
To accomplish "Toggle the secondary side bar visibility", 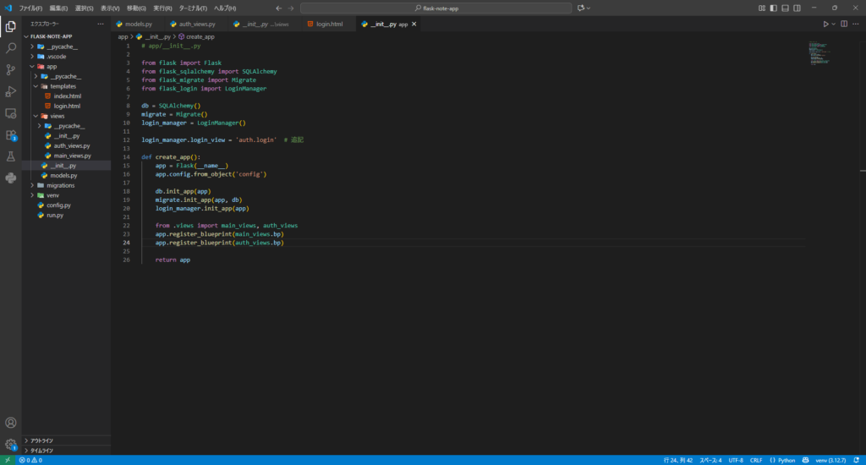I will coord(797,8).
